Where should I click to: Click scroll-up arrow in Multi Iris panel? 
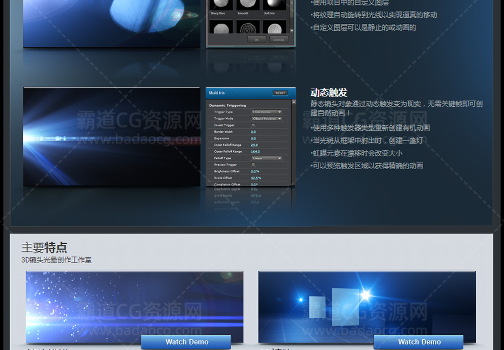click(293, 102)
